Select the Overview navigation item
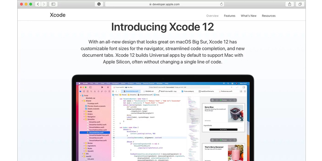The width and height of the screenshot is (322, 161). pyautogui.click(x=212, y=16)
